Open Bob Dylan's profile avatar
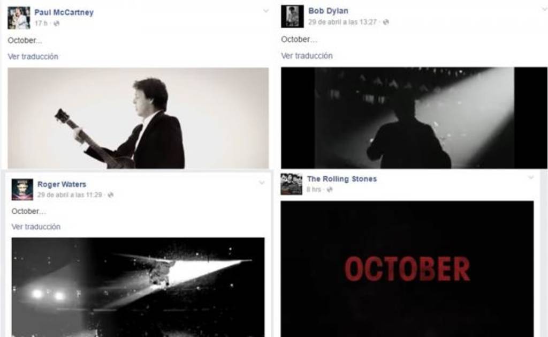This screenshot has width=548, height=337. (292, 17)
